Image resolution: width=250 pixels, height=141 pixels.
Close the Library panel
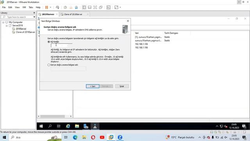click(34, 13)
